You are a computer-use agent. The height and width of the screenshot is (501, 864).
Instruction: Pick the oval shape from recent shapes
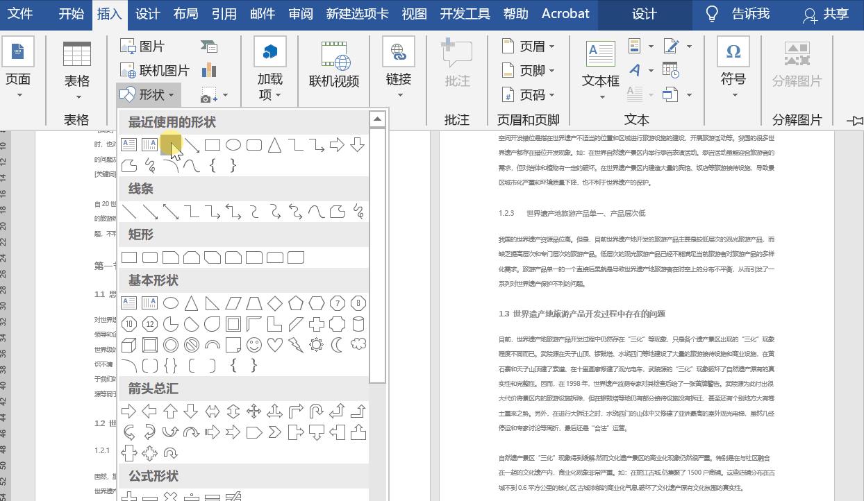coord(234,144)
